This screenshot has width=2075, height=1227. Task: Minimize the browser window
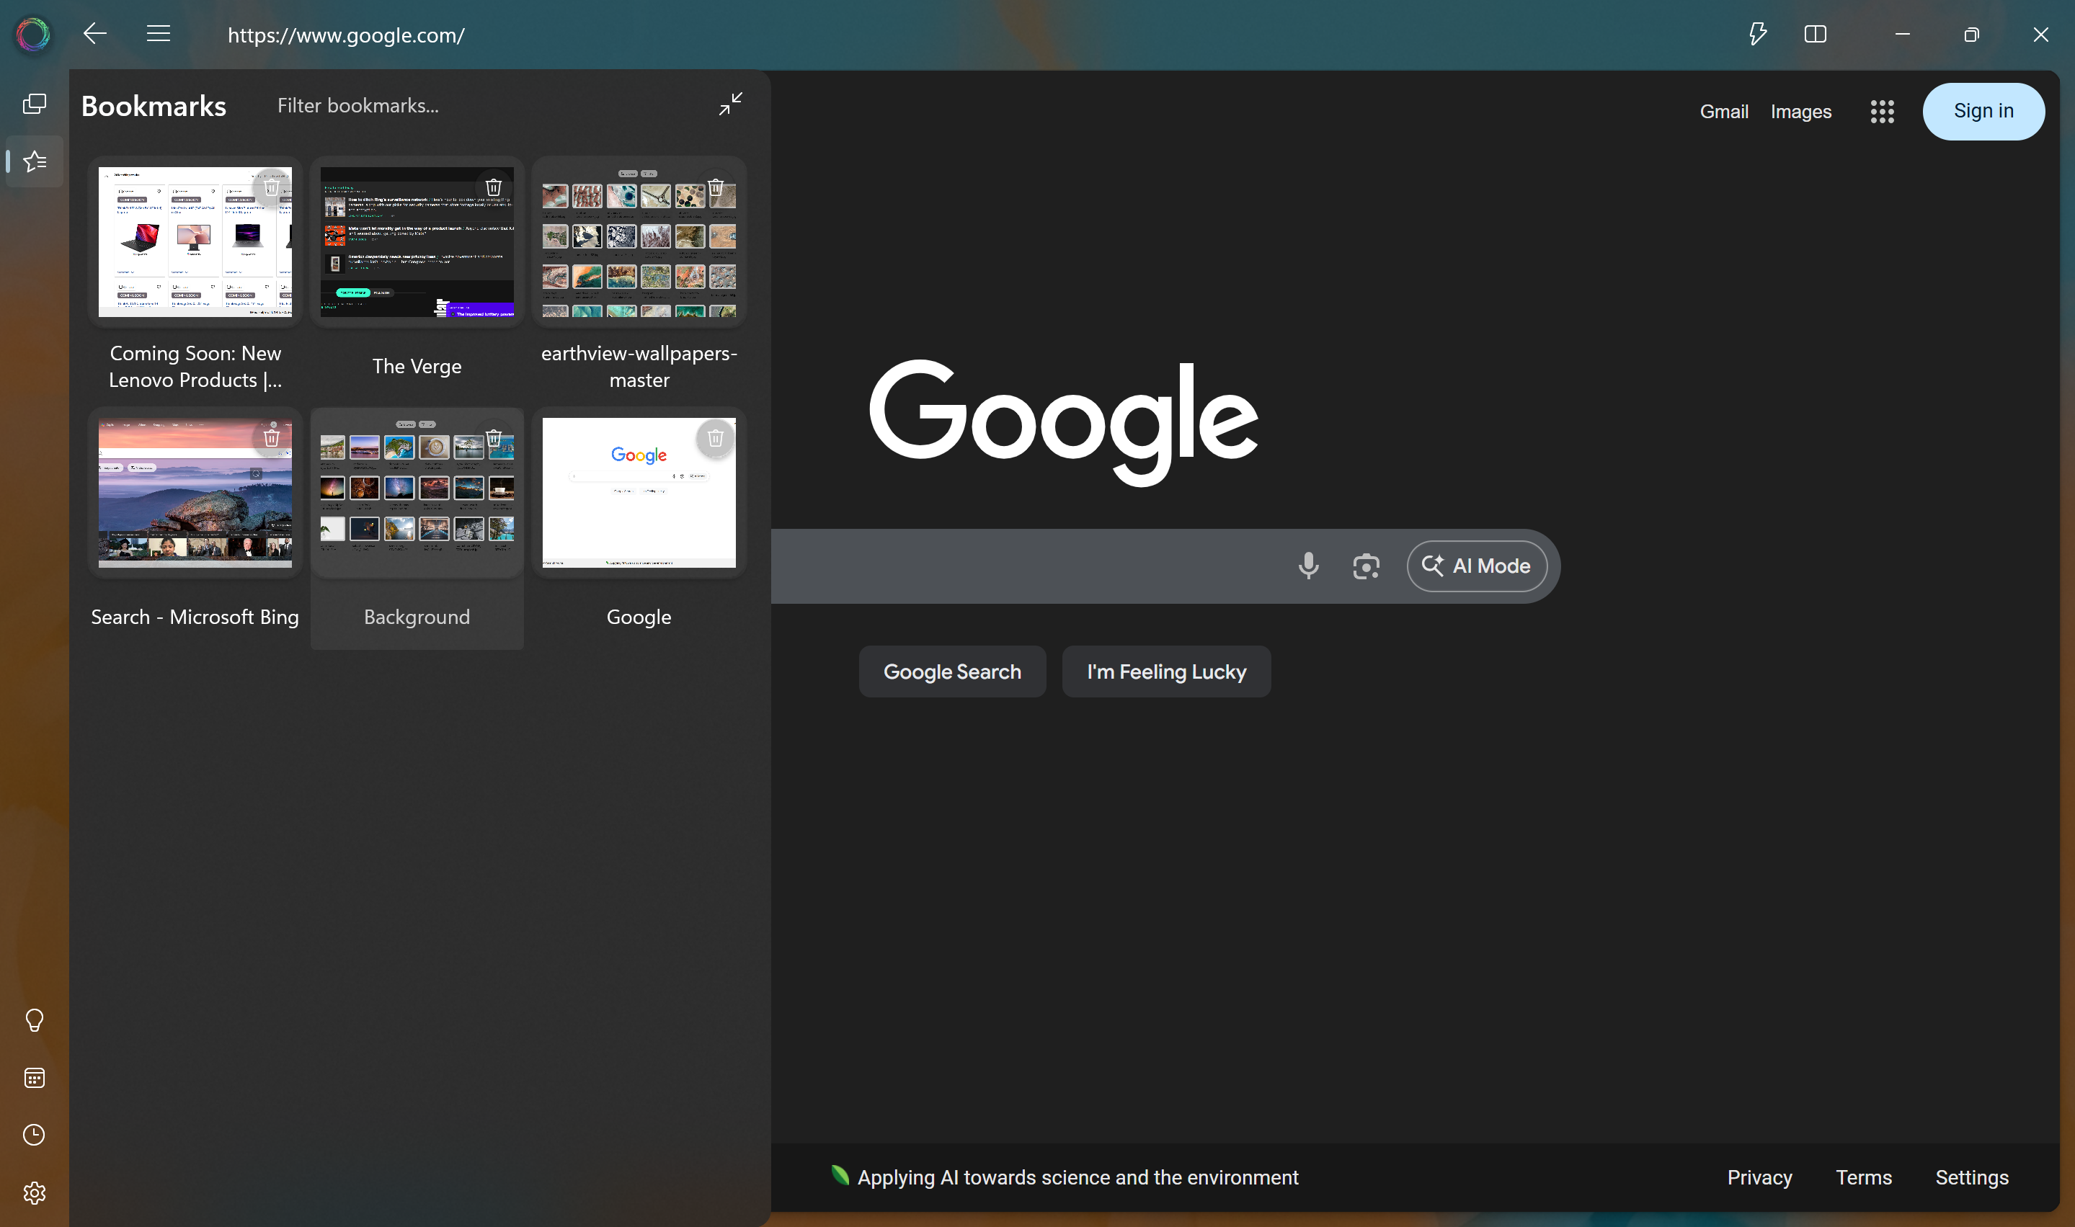[x=1902, y=34]
